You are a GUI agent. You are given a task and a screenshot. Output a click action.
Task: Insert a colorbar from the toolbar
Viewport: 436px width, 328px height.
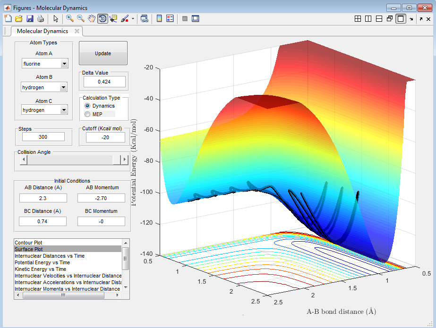159,18
